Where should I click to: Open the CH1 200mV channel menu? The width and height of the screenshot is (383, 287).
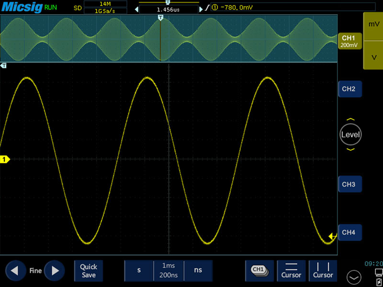coord(349,41)
